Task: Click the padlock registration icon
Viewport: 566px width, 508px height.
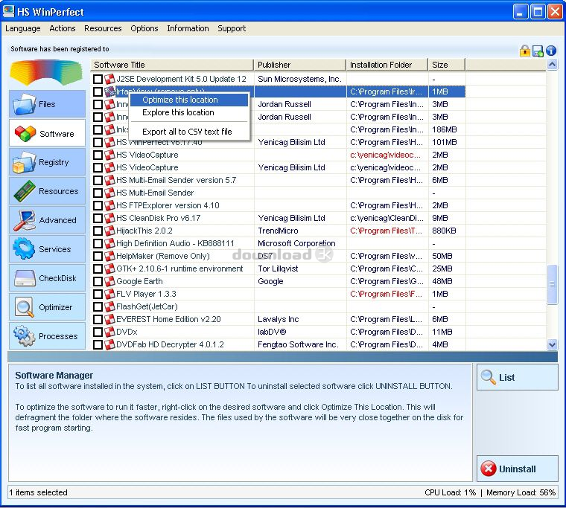Action: point(525,51)
